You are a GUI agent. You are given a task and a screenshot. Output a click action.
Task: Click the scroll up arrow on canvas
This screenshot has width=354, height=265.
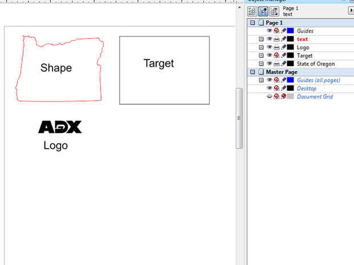tap(239, 7)
